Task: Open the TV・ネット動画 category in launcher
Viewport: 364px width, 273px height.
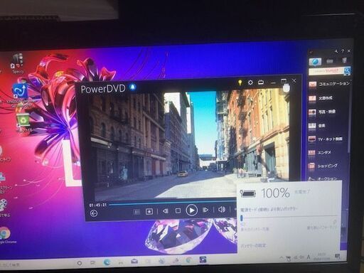Action: pyautogui.click(x=326, y=139)
